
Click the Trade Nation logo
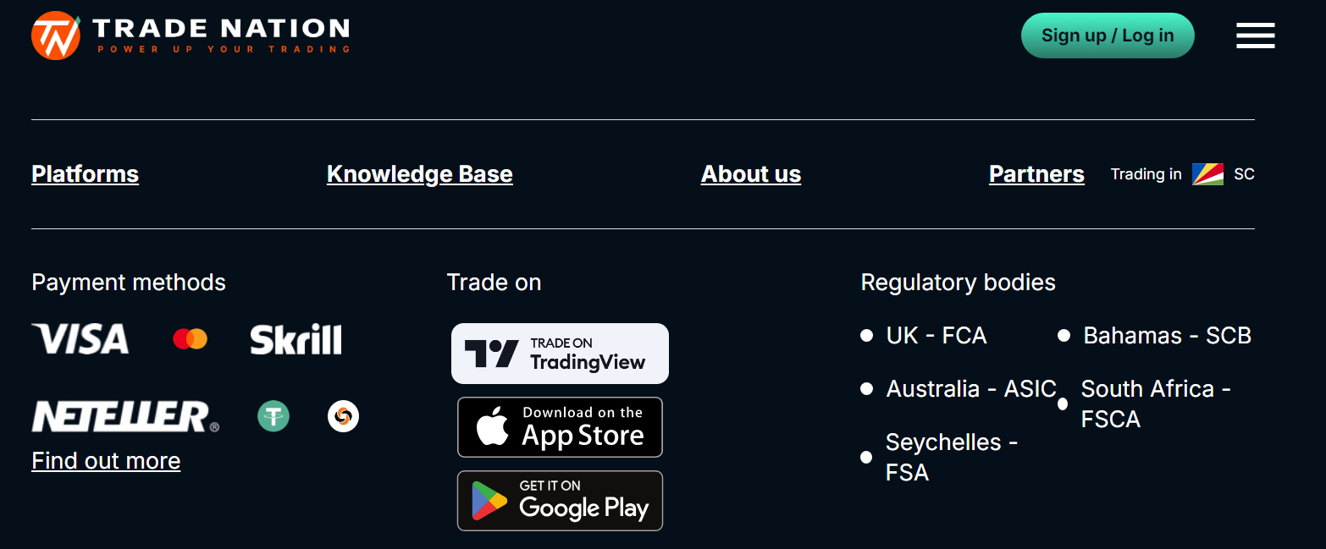click(x=191, y=36)
